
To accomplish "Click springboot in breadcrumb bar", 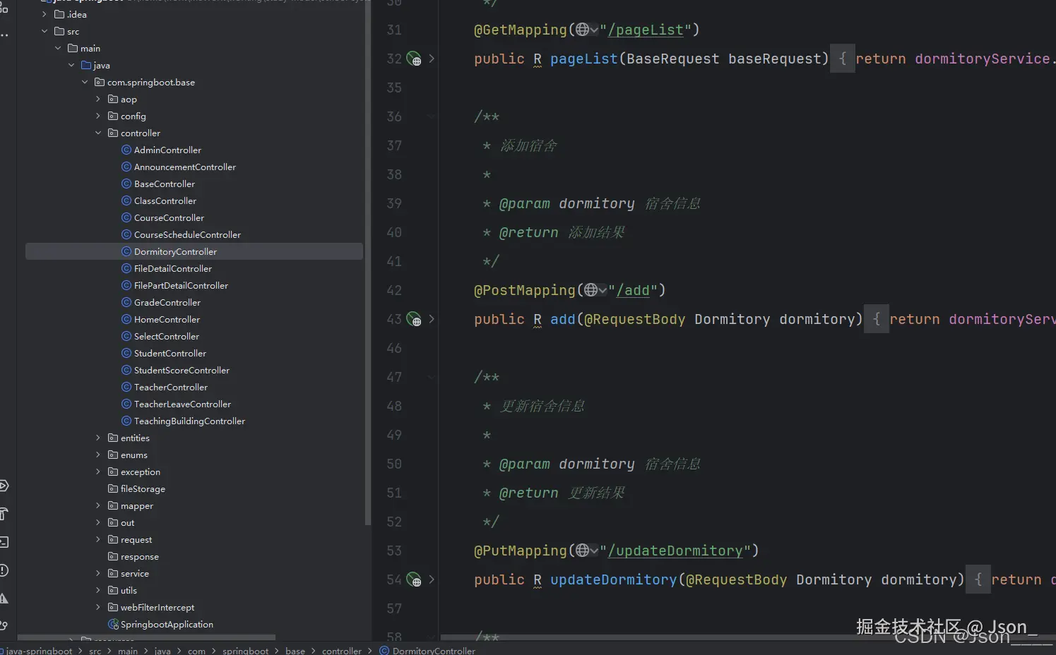I will pyautogui.click(x=245, y=651).
